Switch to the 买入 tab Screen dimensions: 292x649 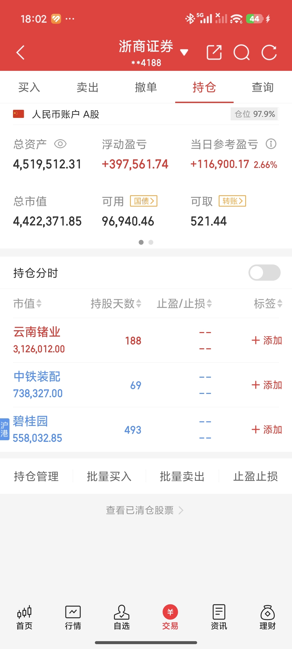pyautogui.click(x=29, y=87)
